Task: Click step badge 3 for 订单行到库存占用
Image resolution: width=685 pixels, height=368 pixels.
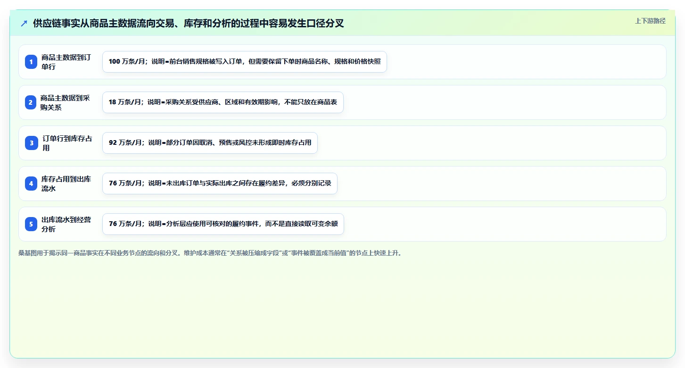Action: click(x=32, y=143)
